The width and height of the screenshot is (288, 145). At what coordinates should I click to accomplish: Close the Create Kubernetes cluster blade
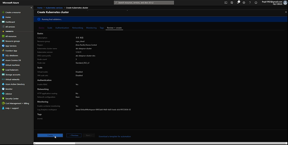(286, 12)
